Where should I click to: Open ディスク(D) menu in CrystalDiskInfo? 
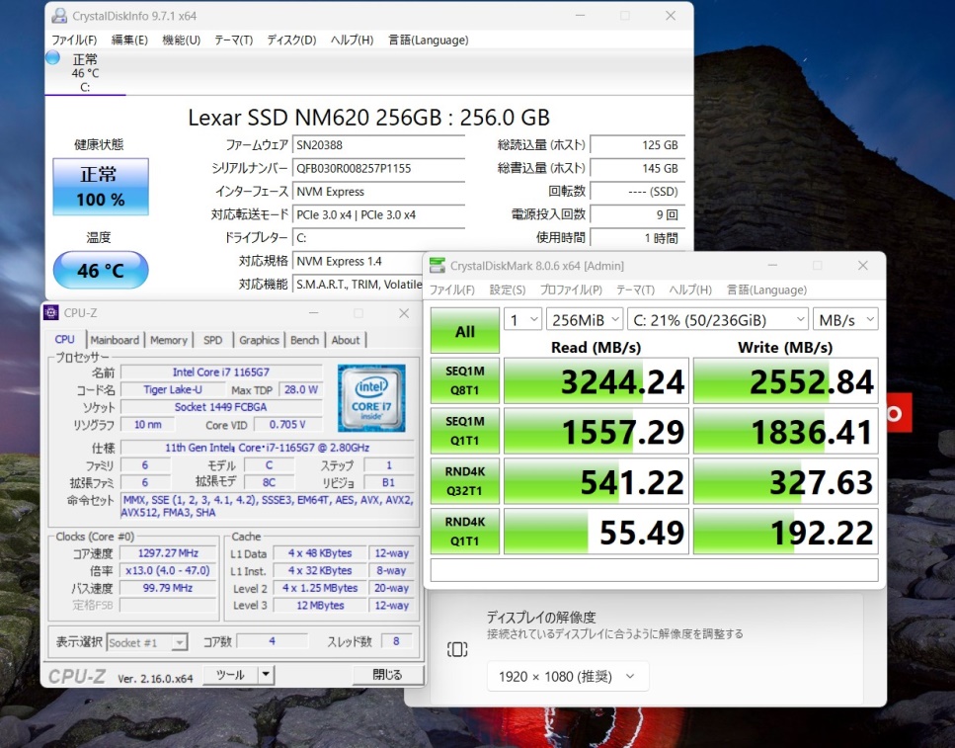291,40
